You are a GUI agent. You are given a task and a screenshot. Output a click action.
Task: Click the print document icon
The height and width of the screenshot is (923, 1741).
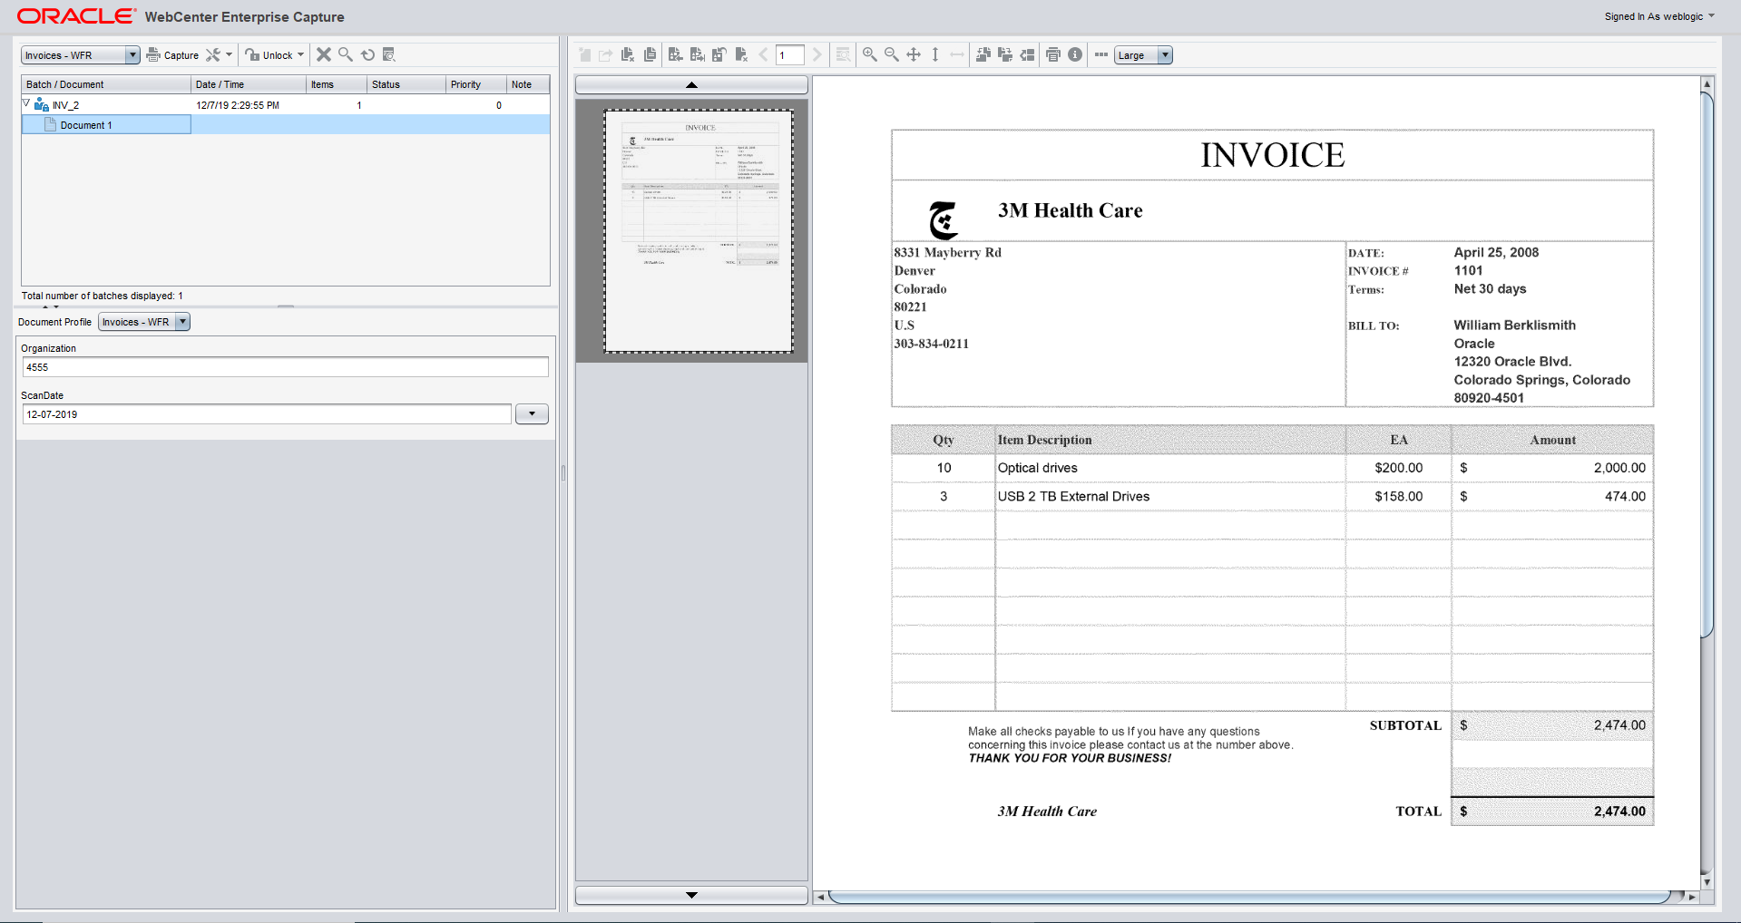[x=1052, y=54]
